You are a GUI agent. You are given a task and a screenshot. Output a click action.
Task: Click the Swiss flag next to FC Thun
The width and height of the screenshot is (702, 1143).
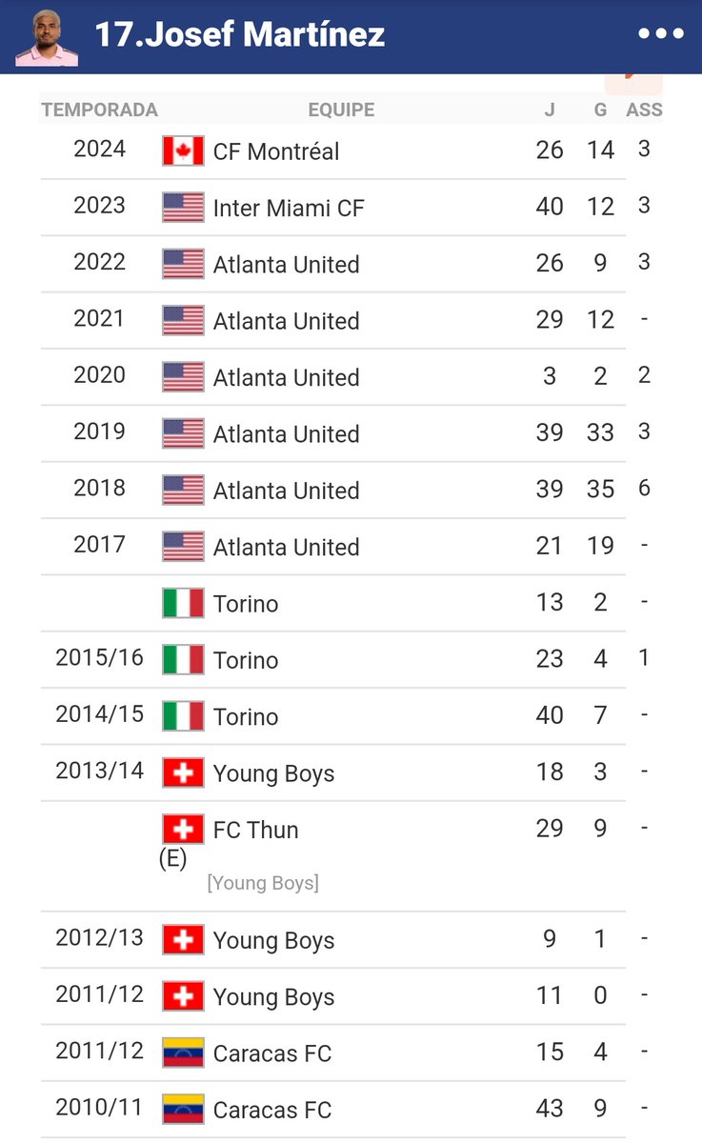(183, 830)
